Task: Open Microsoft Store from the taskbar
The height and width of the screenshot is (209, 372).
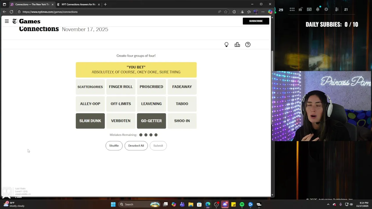Action: point(199,204)
